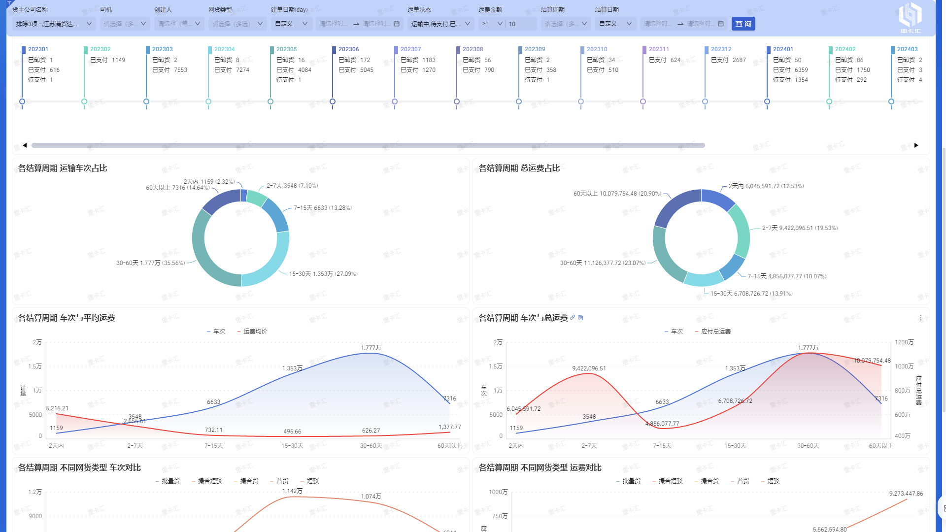This screenshot has width=946, height=532.
Task: Open the 结算周期 dropdown
Action: tap(566, 24)
